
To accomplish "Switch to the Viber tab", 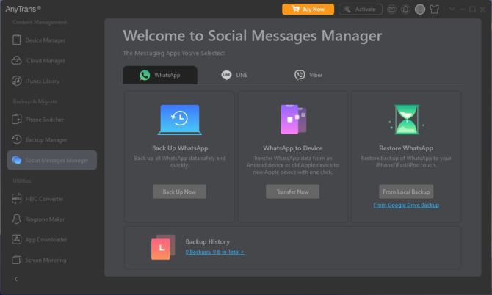I will point(308,75).
